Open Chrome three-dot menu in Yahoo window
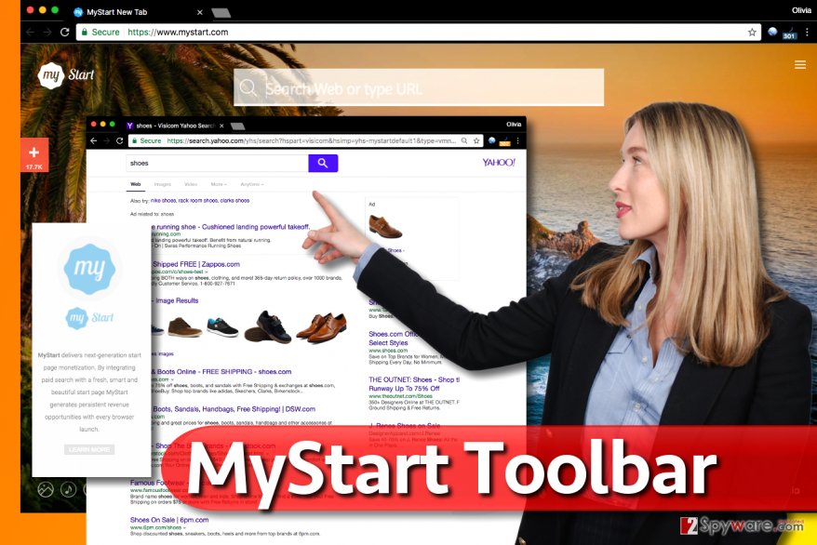Viewport: 817px width, 545px height. (x=518, y=140)
